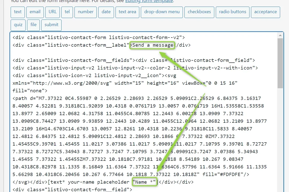
Task: Insert a file upload tag
Action: tap(33, 25)
